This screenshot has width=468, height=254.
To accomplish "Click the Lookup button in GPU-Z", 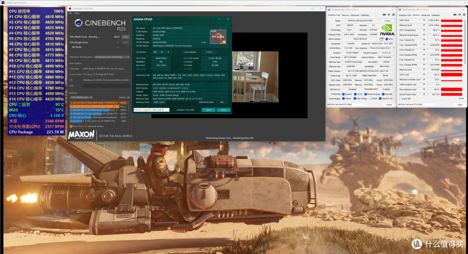I will click(387, 21).
